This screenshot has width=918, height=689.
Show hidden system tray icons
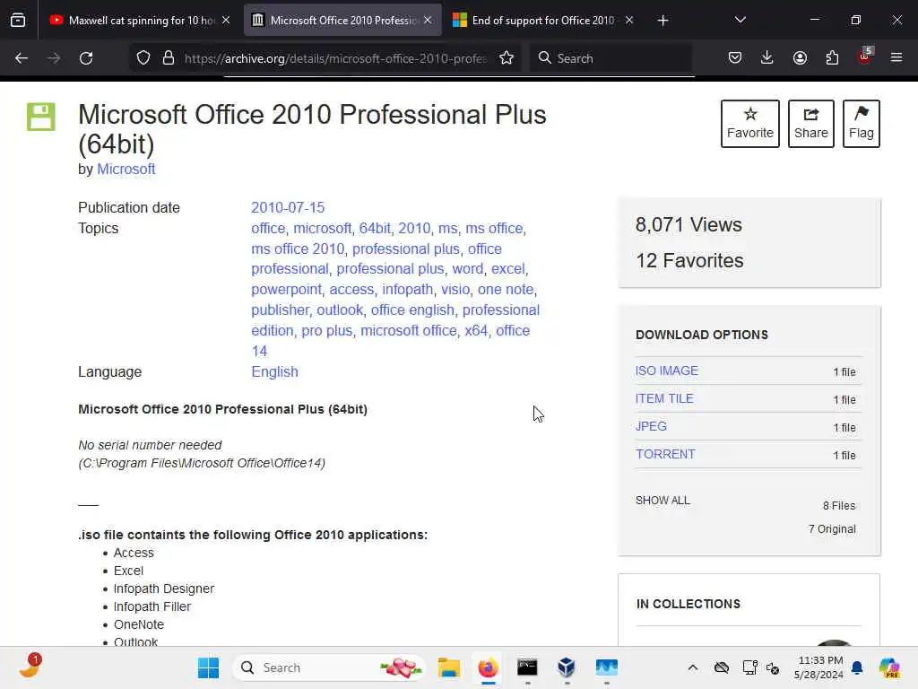(x=693, y=667)
